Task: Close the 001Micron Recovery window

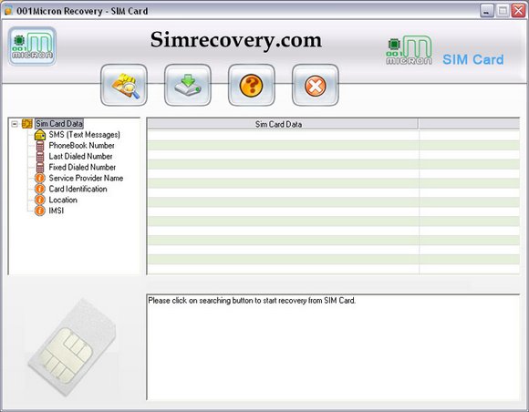Action: (x=518, y=11)
